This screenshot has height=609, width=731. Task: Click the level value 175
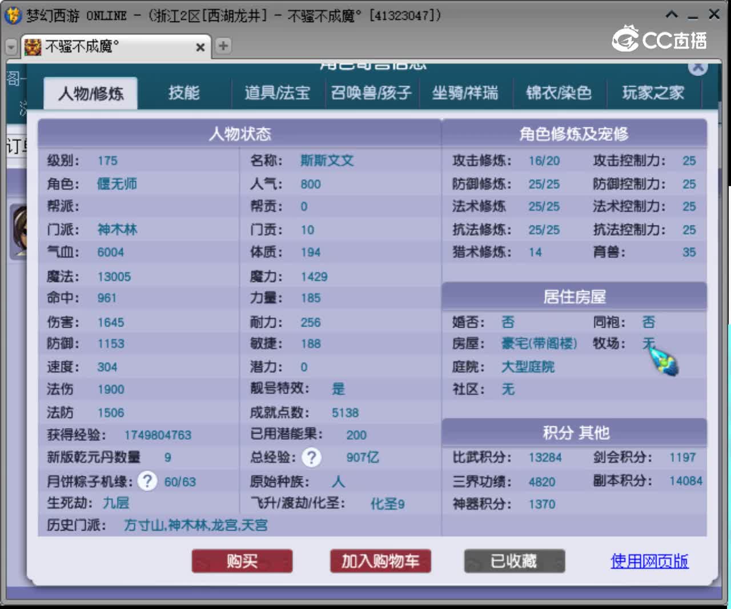[x=107, y=161]
